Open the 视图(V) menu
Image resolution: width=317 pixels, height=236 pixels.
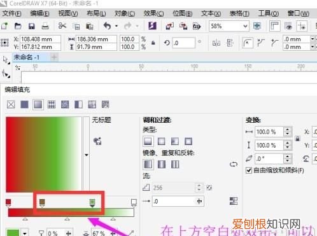[x=68, y=13]
